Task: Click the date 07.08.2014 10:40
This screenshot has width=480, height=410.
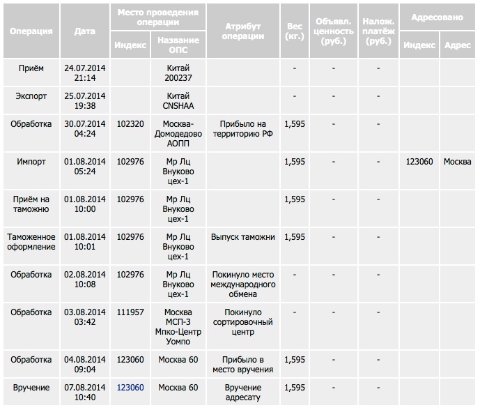Action: 85,393
